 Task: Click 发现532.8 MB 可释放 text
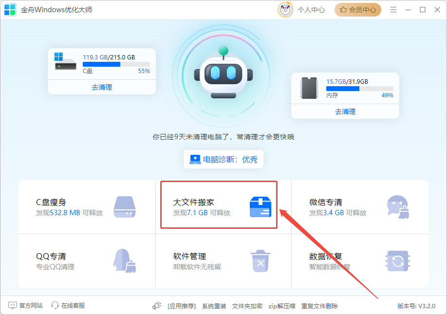pos(69,213)
